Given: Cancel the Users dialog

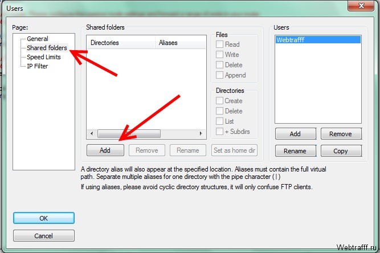Looking at the screenshot, I should [x=44, y=236].
